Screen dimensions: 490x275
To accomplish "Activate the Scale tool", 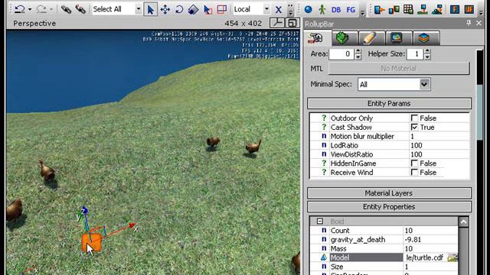I will [193, 9].
